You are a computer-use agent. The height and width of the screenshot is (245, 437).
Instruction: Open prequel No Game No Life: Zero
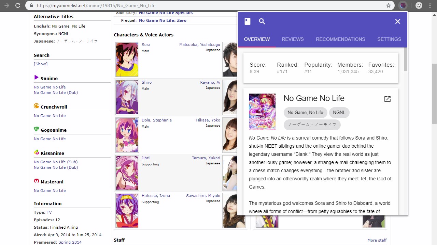(163, 20)
